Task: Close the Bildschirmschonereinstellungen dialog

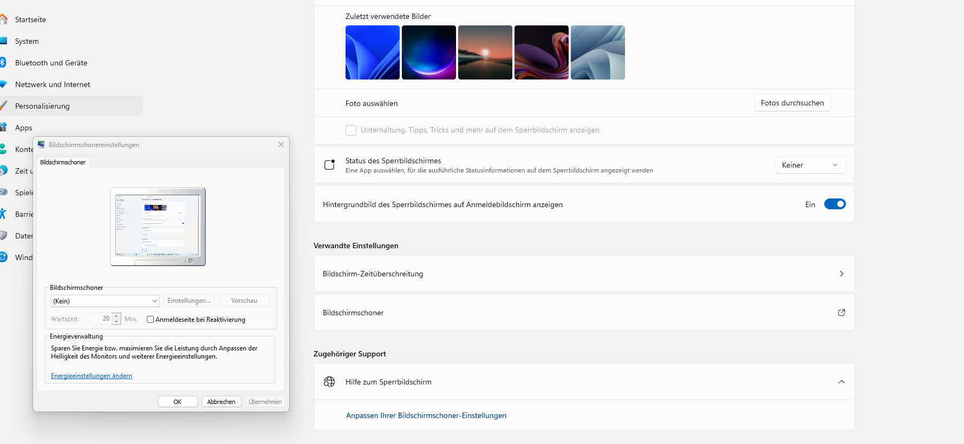Action: click(x=281, y=144)
